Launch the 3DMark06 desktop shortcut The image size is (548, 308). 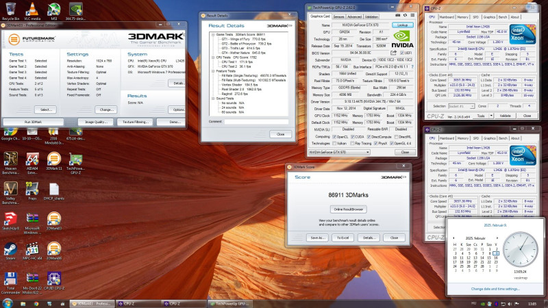[x=54, y=251]
